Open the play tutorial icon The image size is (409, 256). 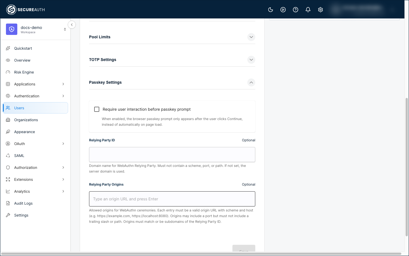[283, 10]
